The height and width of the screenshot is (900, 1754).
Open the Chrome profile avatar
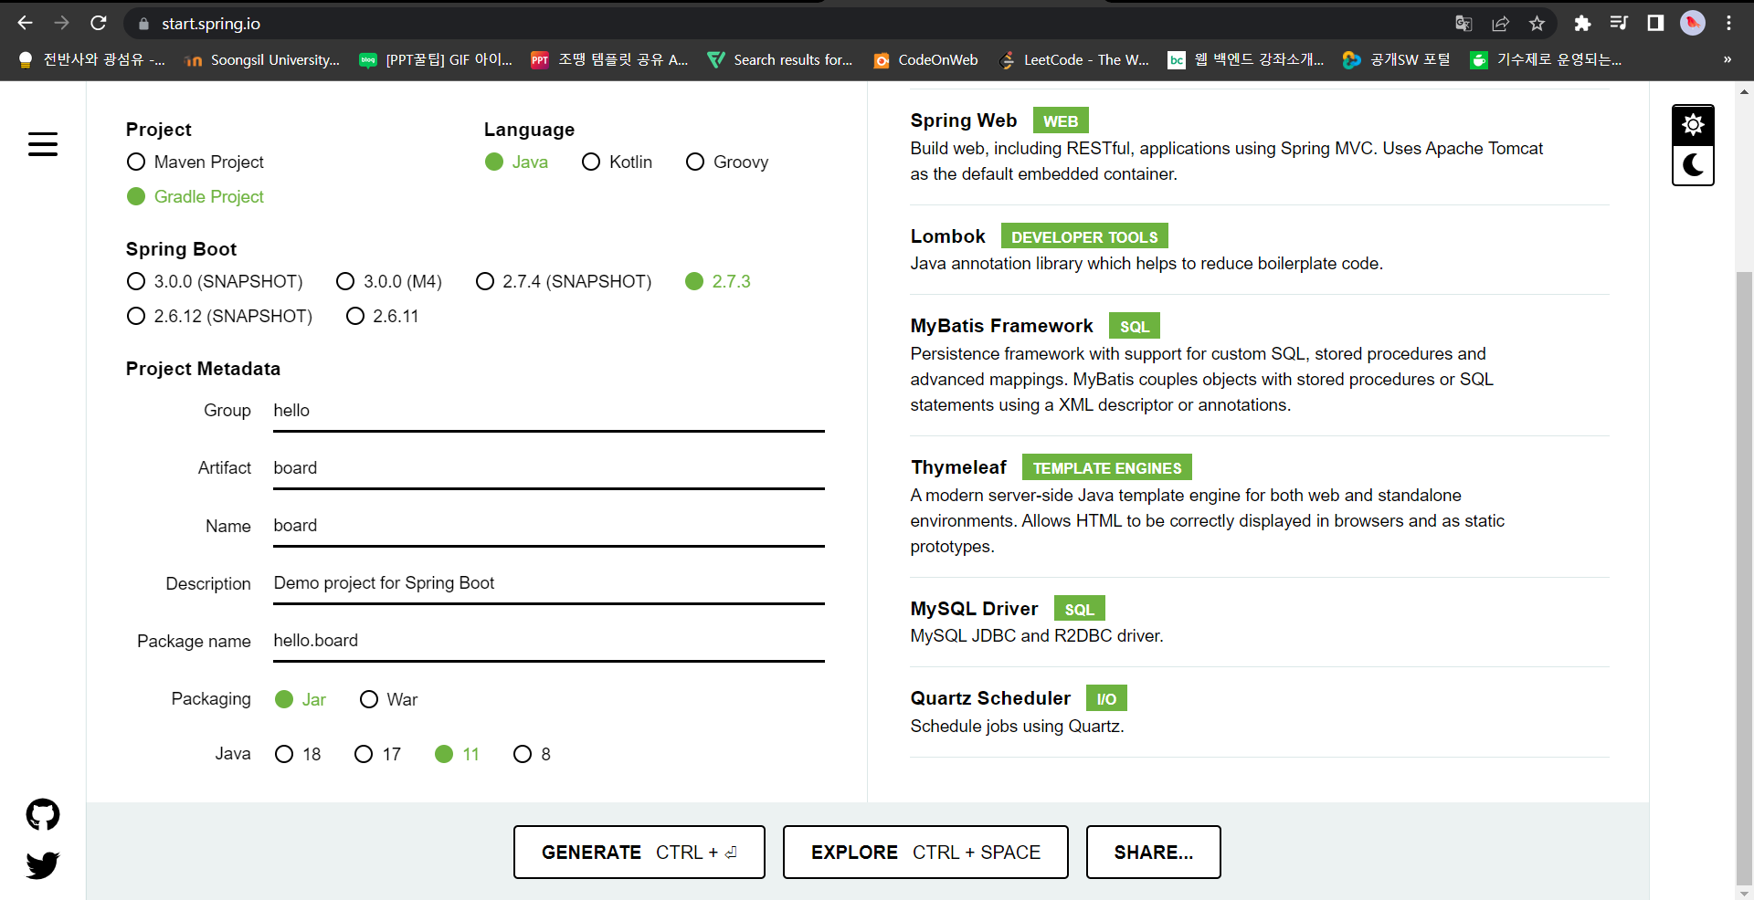coord(1693,24)
